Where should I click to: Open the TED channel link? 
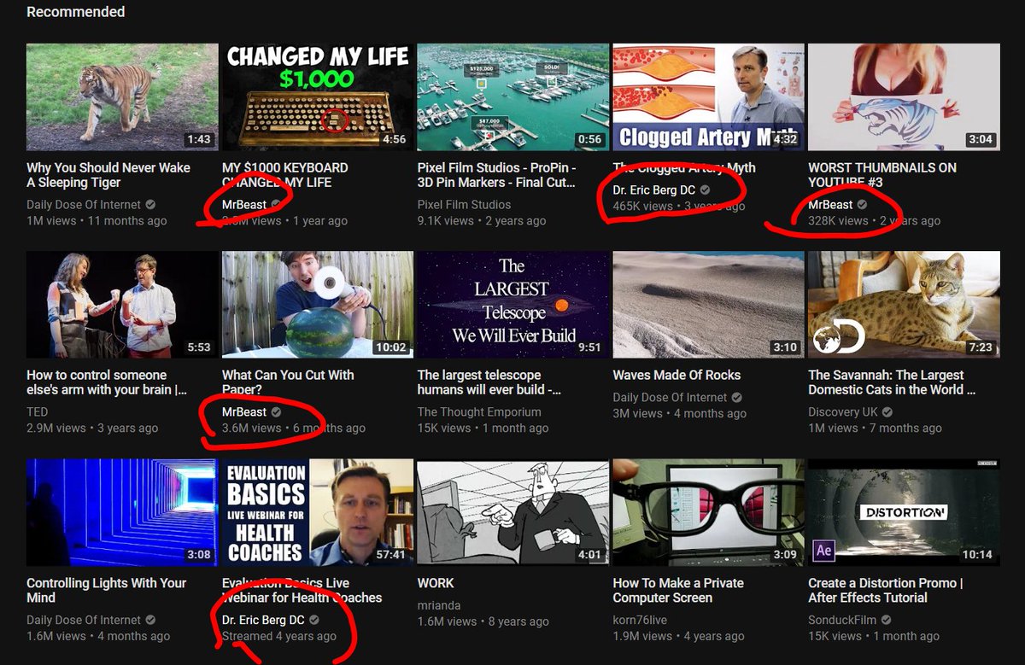click(x=38, y=412)
